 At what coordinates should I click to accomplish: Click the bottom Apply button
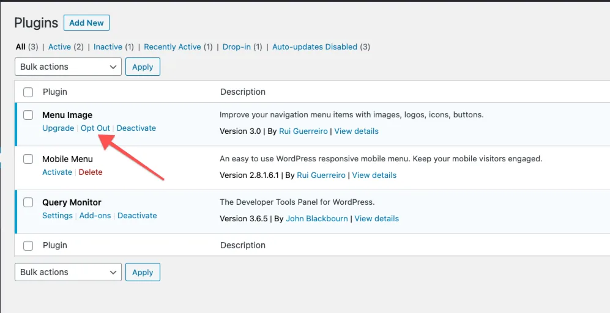[x=143, y=272]
